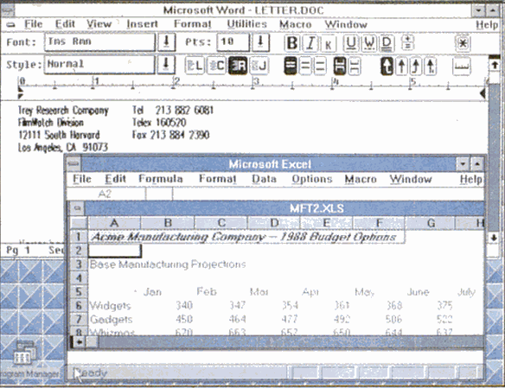The height and width of the screenshot is (388, 505).
Task: Open Word's Help menu
Action: [487, 25]
